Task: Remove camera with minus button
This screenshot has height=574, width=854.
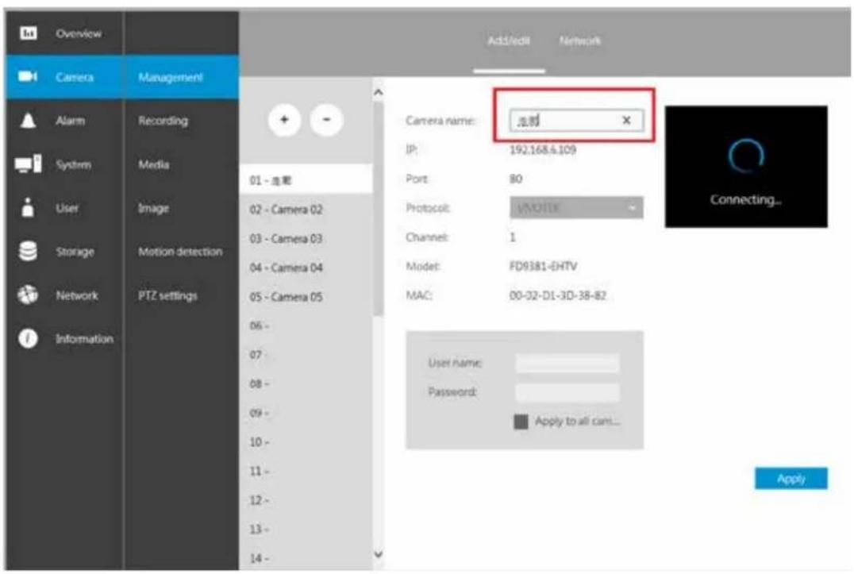Action: click(326, 120)
